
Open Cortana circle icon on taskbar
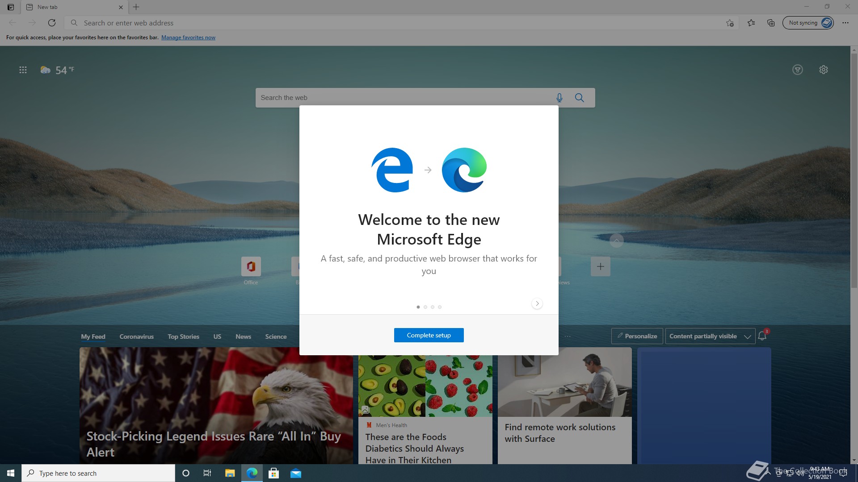[x=186, y=473]
